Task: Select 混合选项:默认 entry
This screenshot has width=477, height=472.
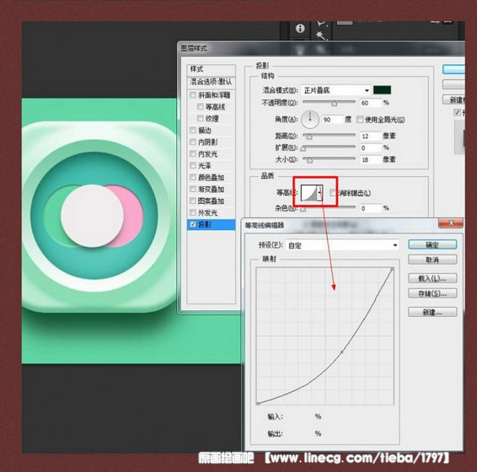Action: click(x=212, y=82)
